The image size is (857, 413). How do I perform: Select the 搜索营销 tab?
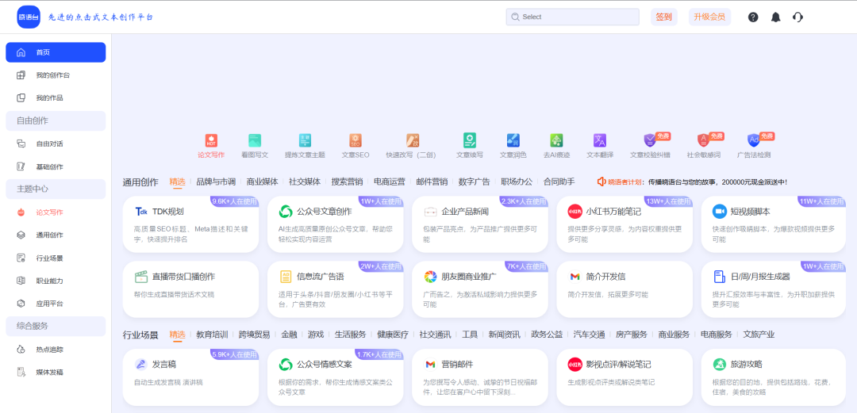347,182
